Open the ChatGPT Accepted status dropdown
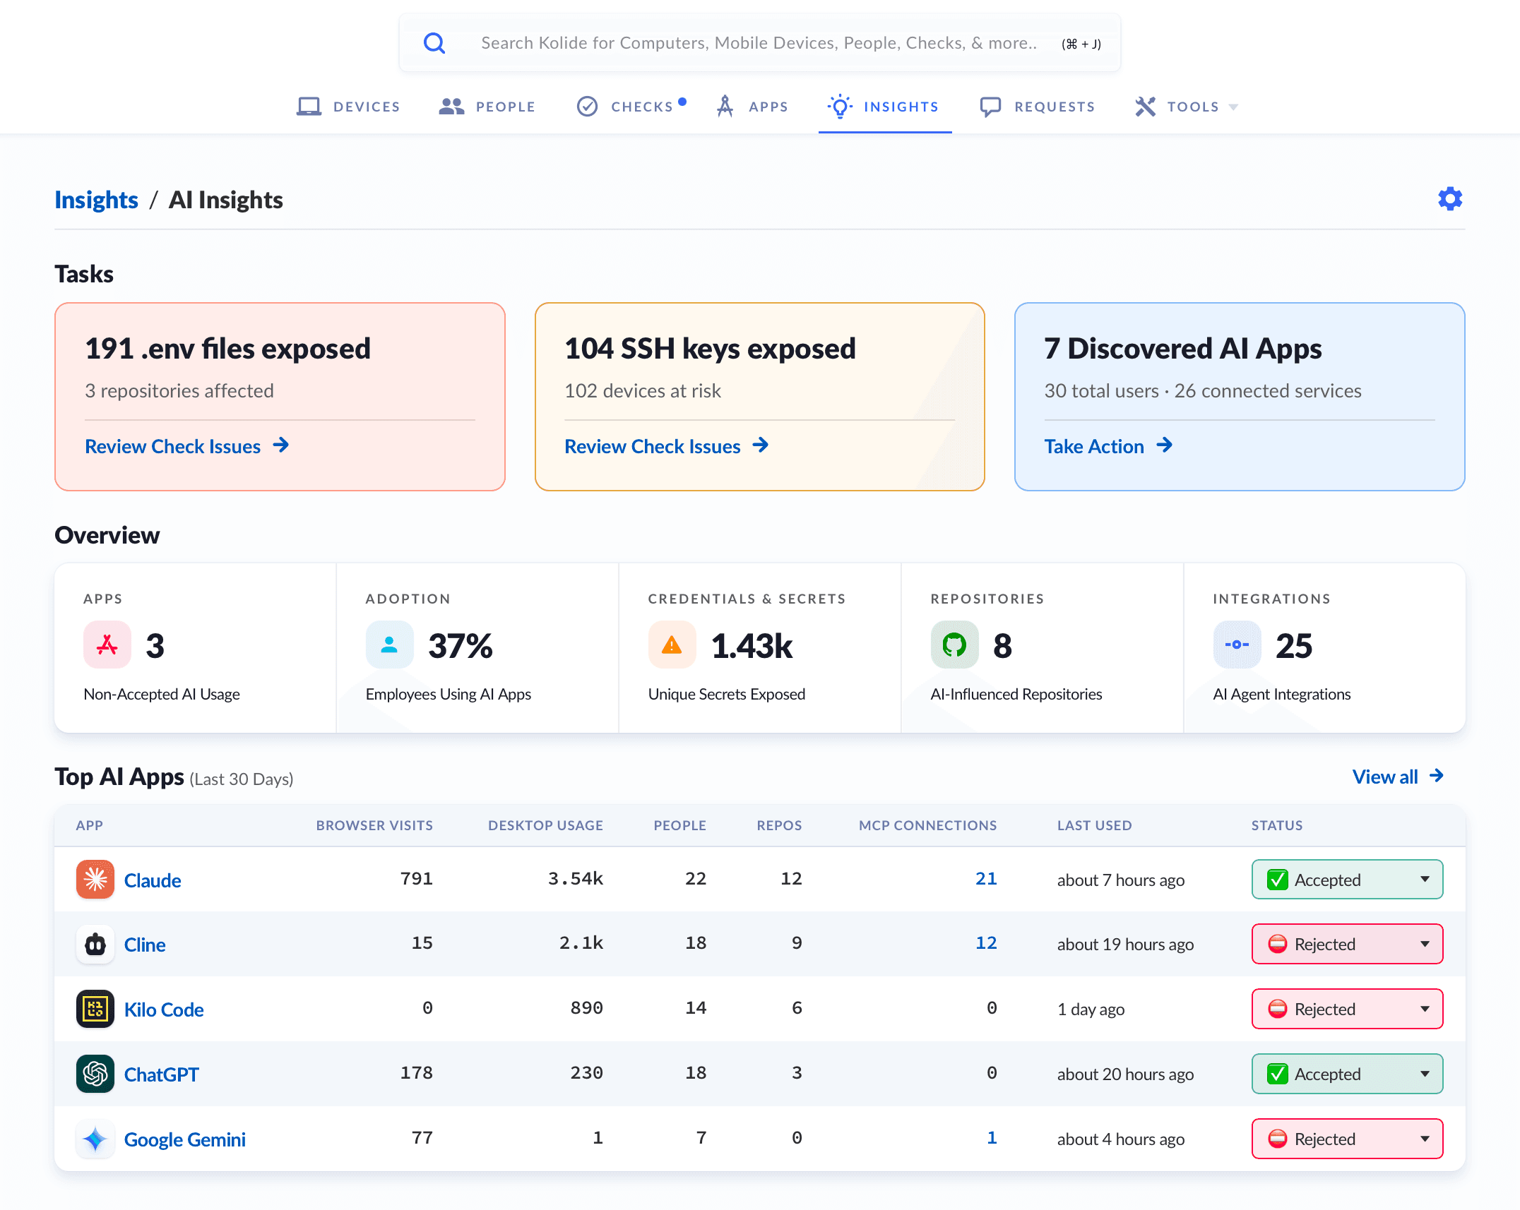This screenshot has height=1210, width=1520. click(x=1347, y=1074)
